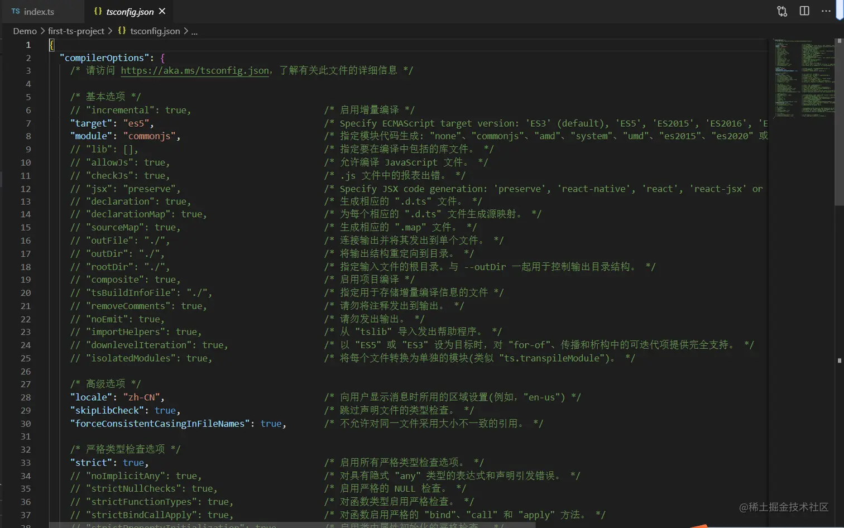The image size is (844, 528).
Task: Click the commented "isolatedModules" option
Action: click(141, 358)
